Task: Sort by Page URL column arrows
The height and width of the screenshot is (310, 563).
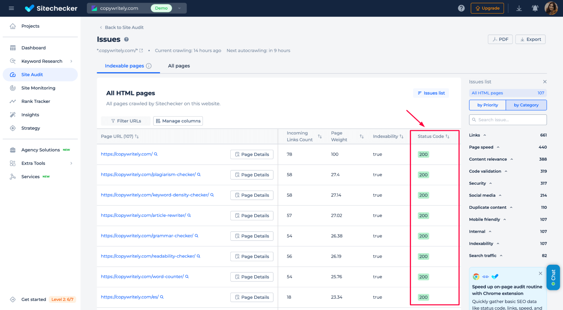Action: coord(137,136)
